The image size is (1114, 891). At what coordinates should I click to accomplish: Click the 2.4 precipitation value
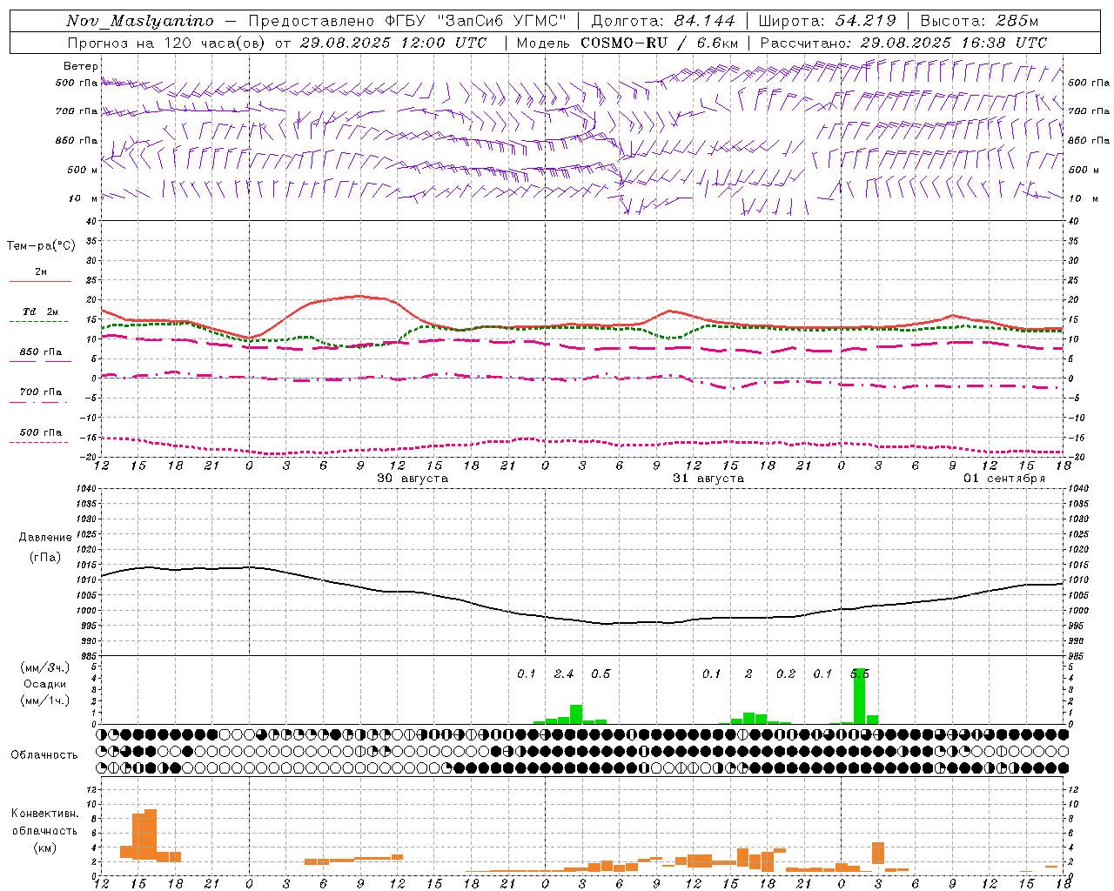tap(564, 673)
